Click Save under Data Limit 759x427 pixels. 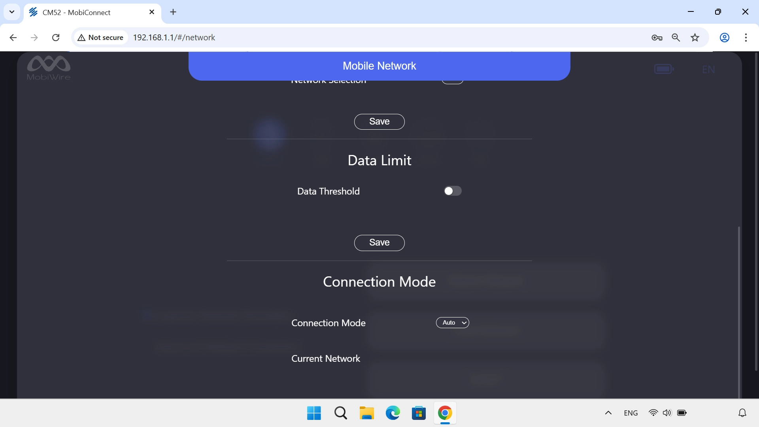point(379,242)
